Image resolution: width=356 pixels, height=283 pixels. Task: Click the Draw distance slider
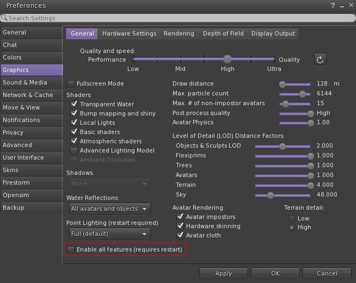295,84
